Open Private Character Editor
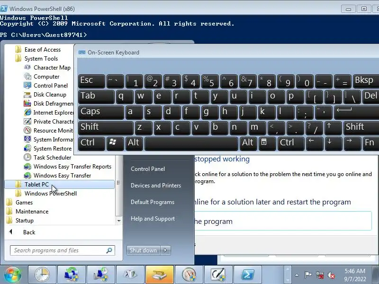This screenshot has height=284, width=379. point(49,122)
